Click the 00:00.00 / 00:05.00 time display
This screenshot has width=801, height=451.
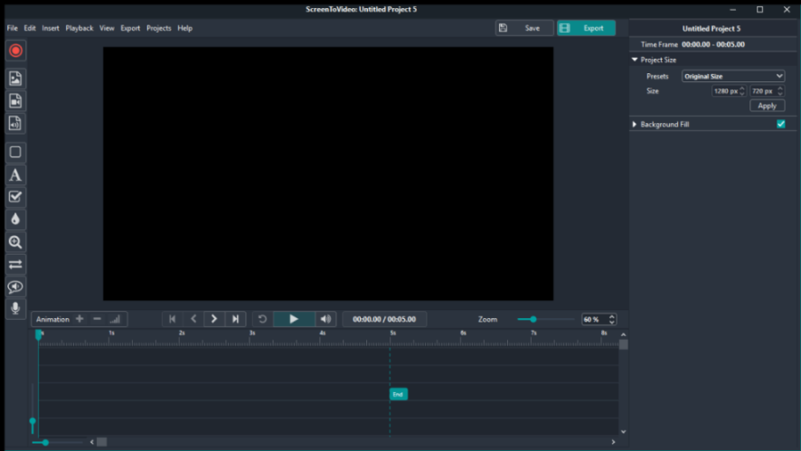(384, 319)
